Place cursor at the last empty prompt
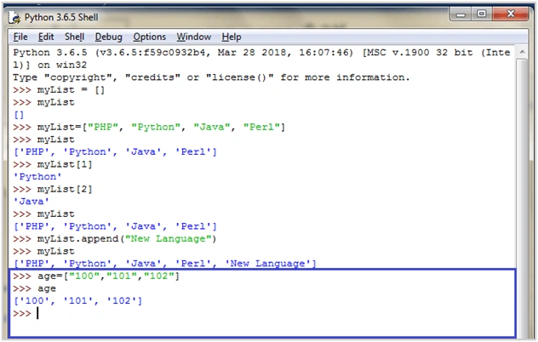The image size is (538, 342). (x=37, y=313)
